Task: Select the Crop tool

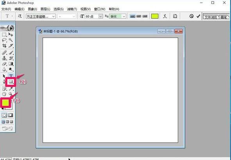Action: 4,46
